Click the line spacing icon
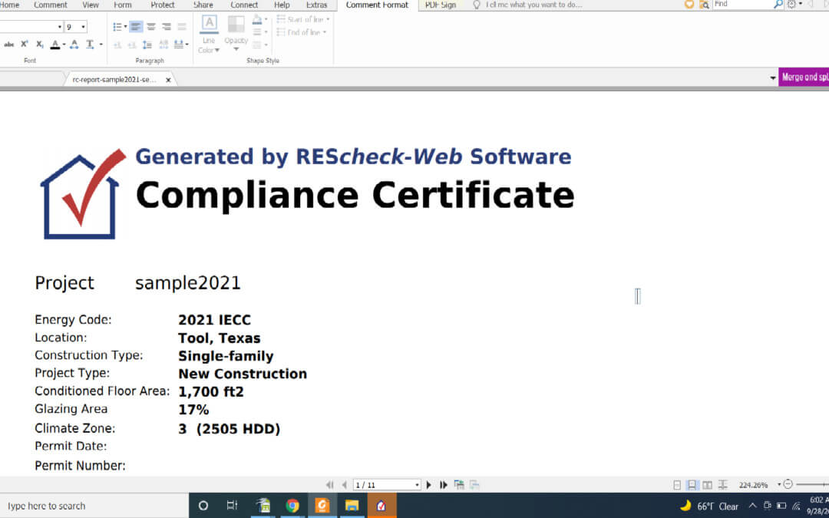This screenshot has height=518, width=829. [147, 45]
